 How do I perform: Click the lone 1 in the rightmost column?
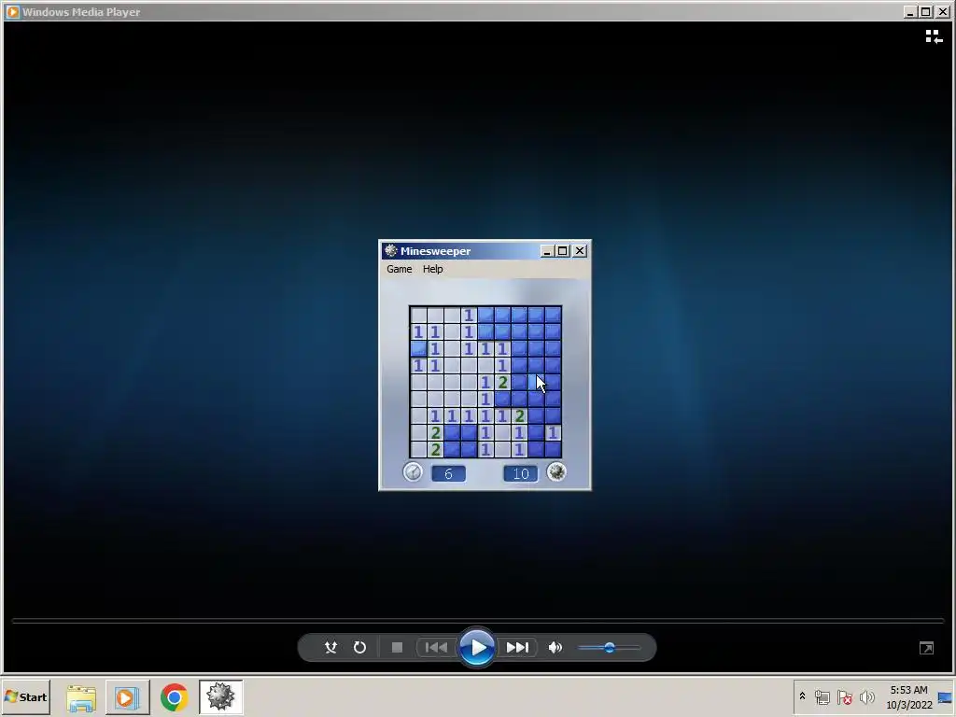point(553,432)
